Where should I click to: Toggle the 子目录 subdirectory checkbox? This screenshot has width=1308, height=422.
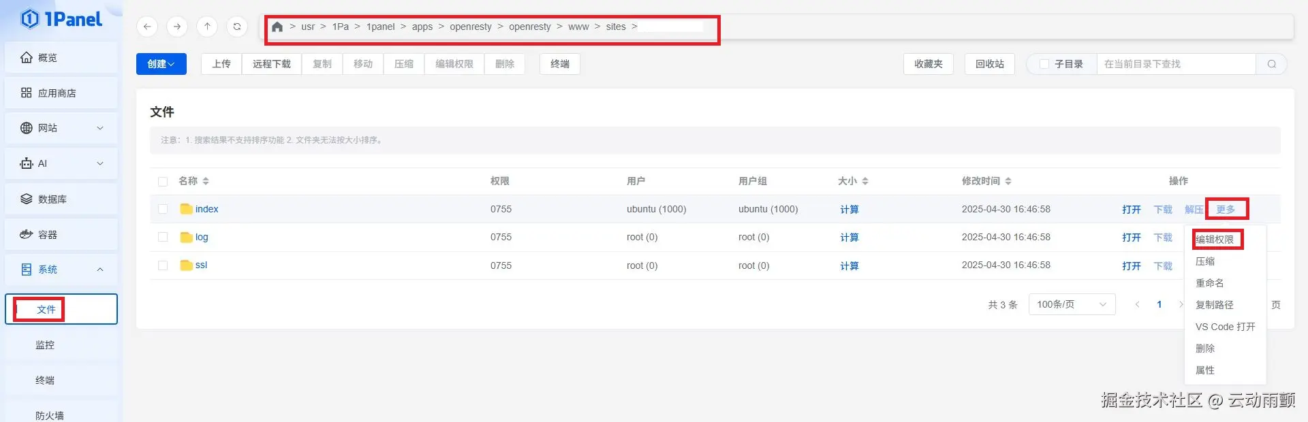point(1044,64)
